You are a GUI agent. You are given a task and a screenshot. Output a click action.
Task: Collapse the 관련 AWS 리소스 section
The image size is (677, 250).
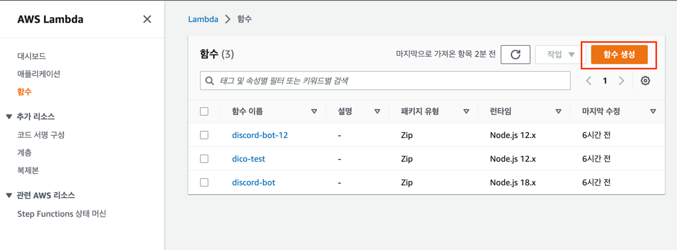(x=9, y=195)
